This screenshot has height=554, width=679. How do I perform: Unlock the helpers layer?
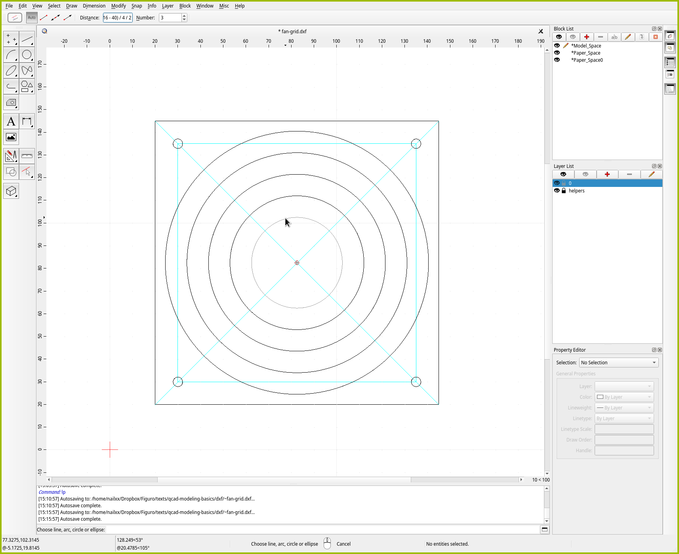click(x=564, y=191)
